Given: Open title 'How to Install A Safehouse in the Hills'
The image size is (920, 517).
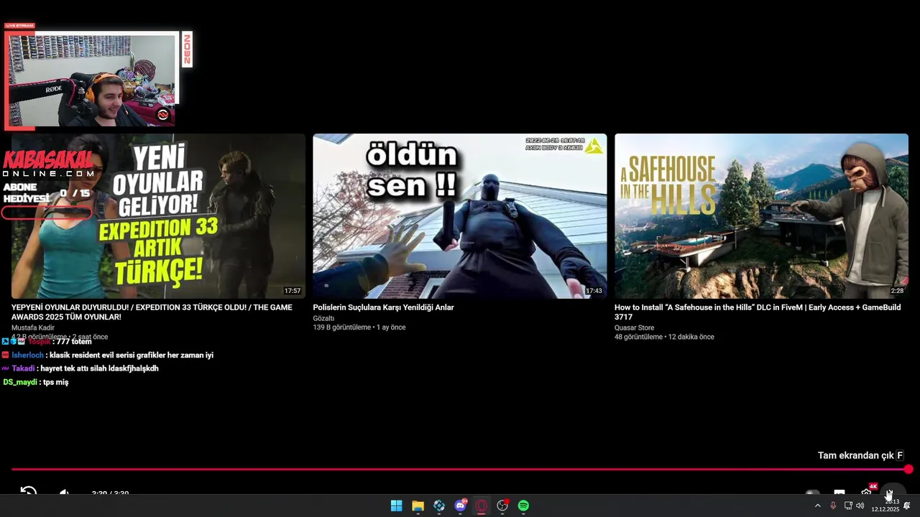Looking at the screenshot, I should (758, 312).
